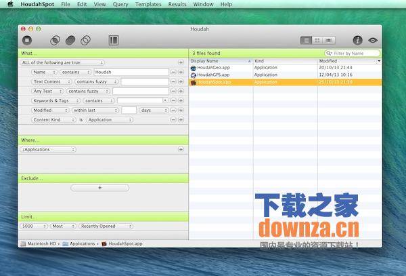This screenshot has width=406, height=276.
Task: Open the View menu
Action: (x=99, y=4)
